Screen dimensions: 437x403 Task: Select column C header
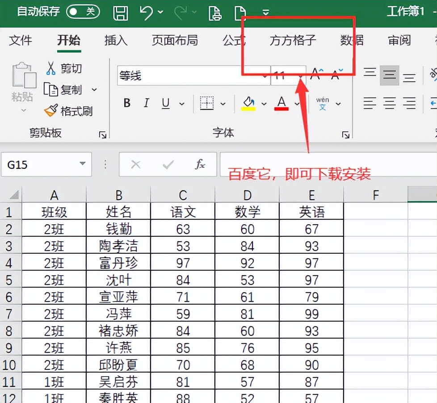[183, 195]
